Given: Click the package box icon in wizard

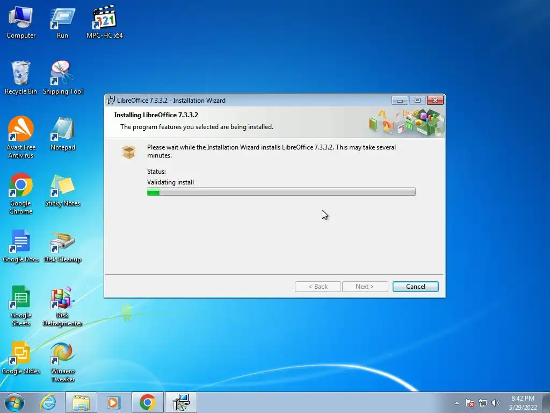Looking at the screenshot, I should pyautogui.click(x=128, y=152).
